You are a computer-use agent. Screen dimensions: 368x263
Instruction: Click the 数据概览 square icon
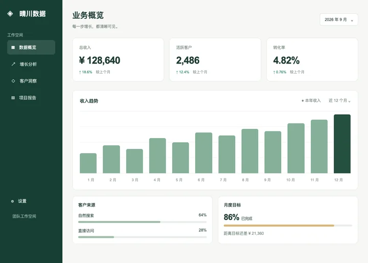click(13, 48)
